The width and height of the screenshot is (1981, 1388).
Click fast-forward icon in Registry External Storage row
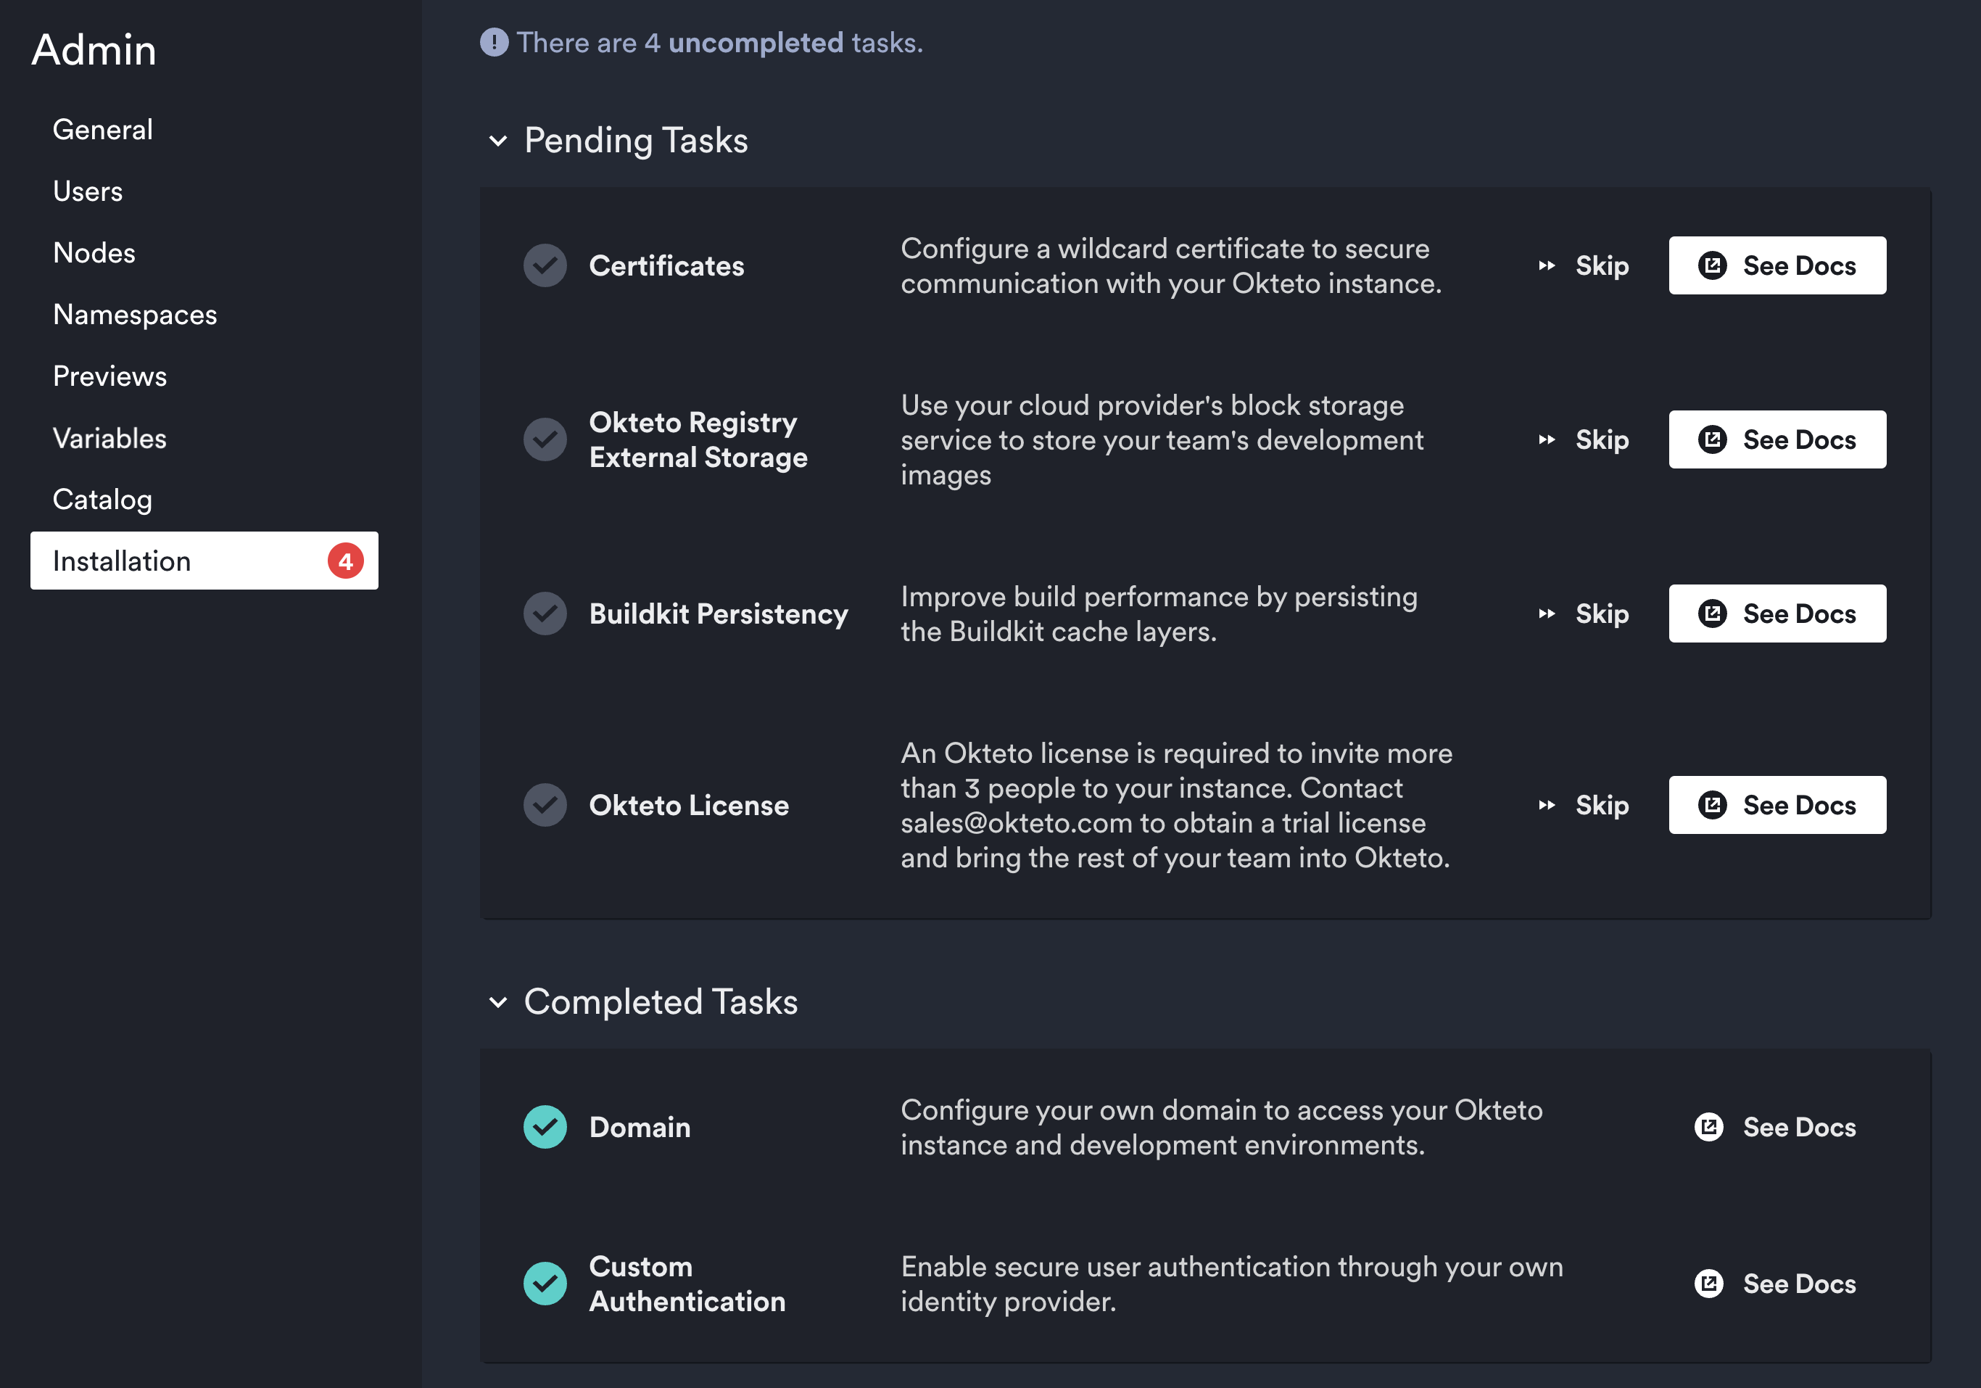[x=1547, y=440]
